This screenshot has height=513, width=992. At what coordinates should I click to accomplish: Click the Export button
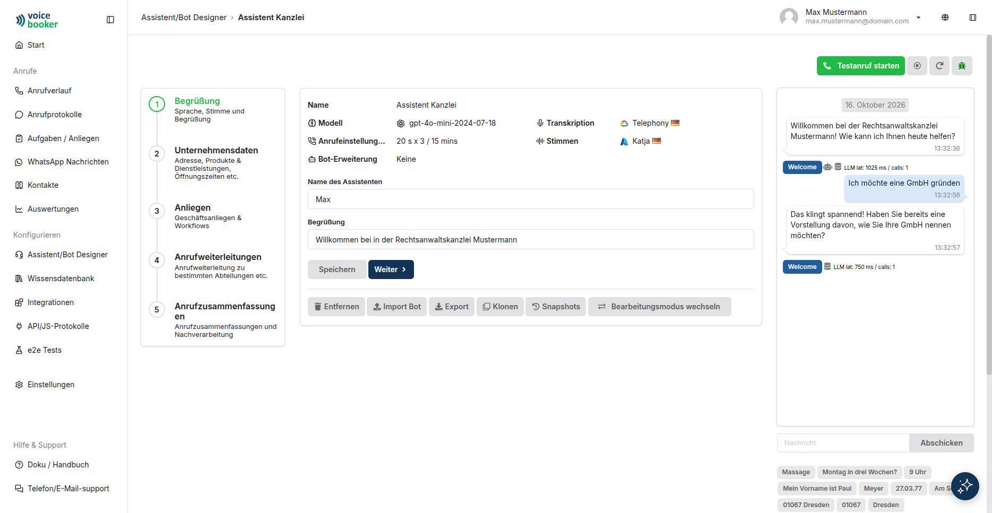tap(452, 307)
